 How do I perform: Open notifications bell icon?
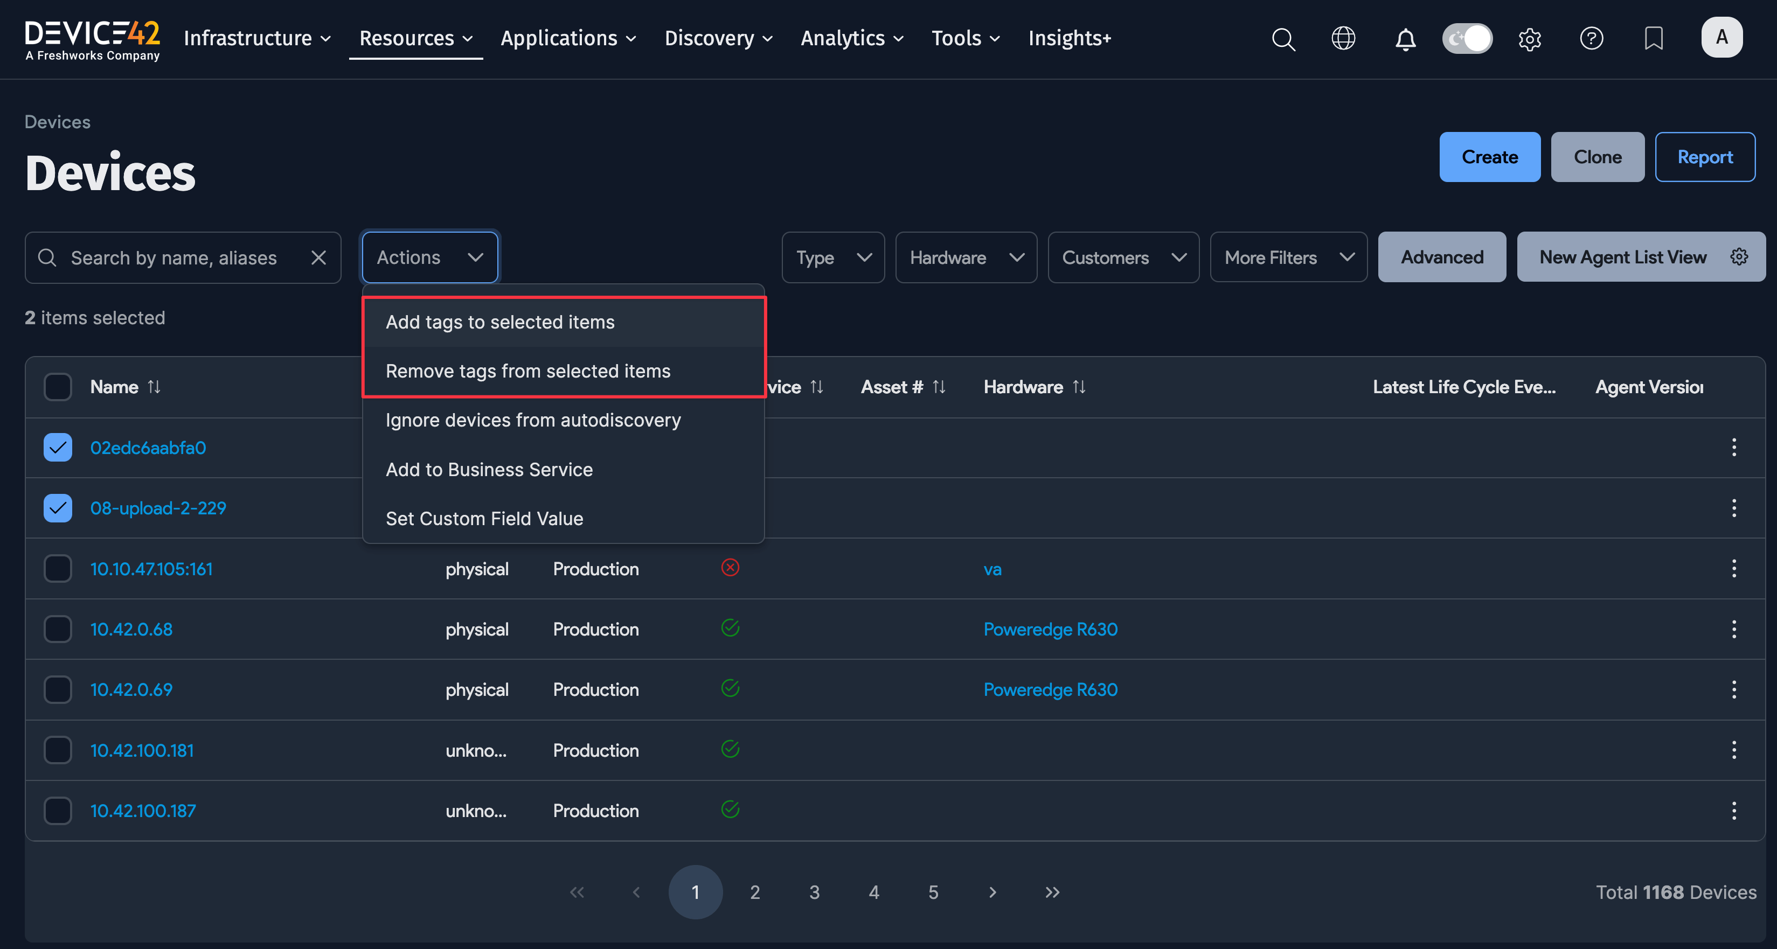(1405, 39)
